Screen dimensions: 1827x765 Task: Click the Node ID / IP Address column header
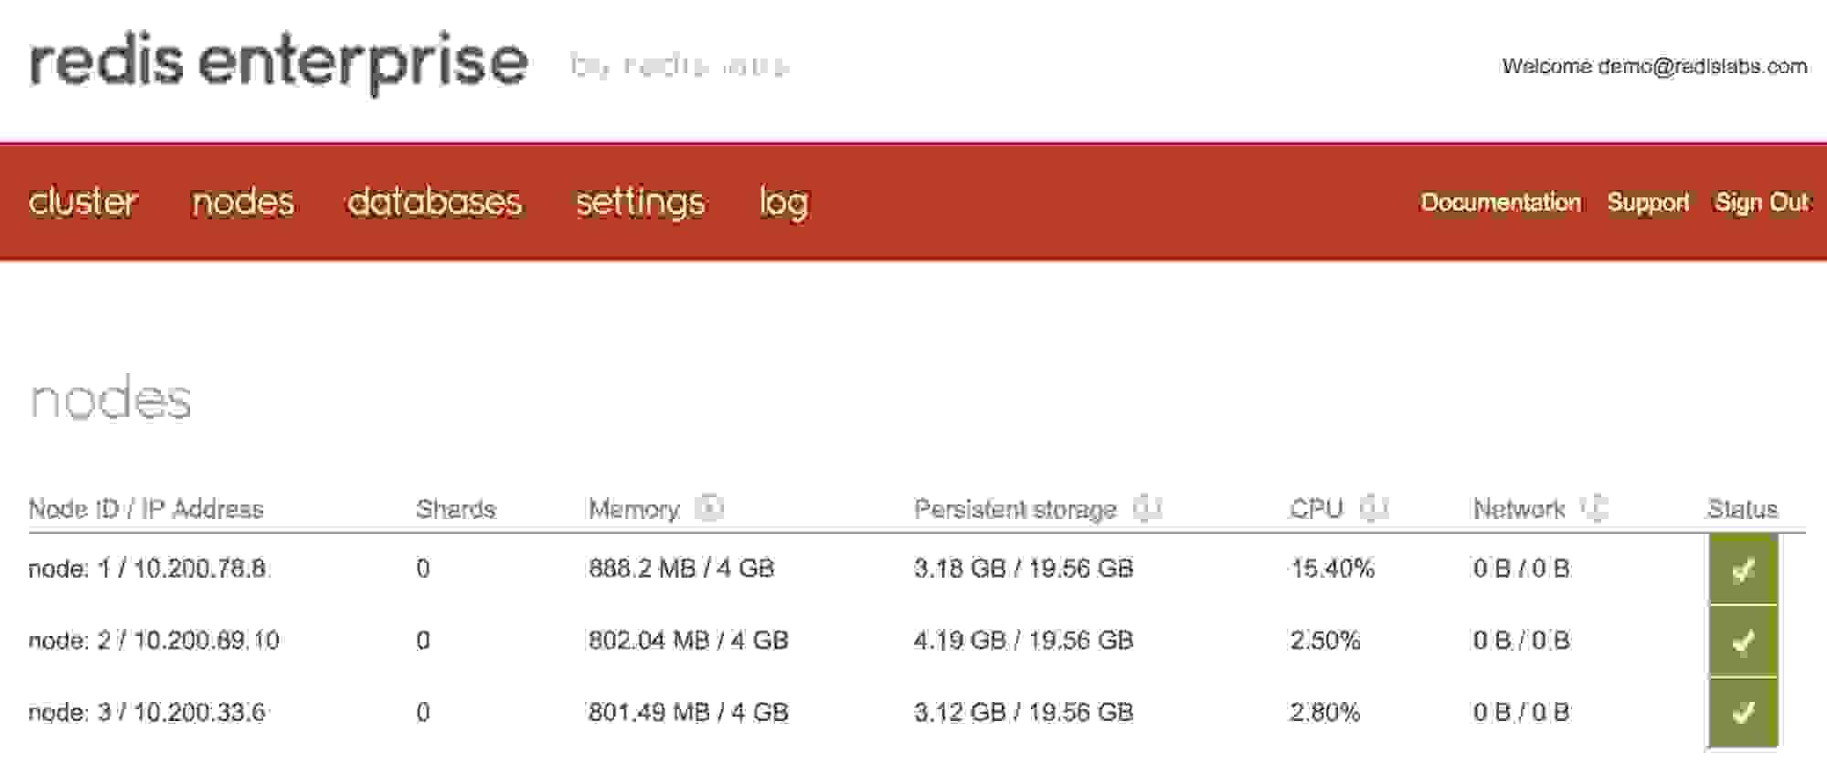click(146, 509)
